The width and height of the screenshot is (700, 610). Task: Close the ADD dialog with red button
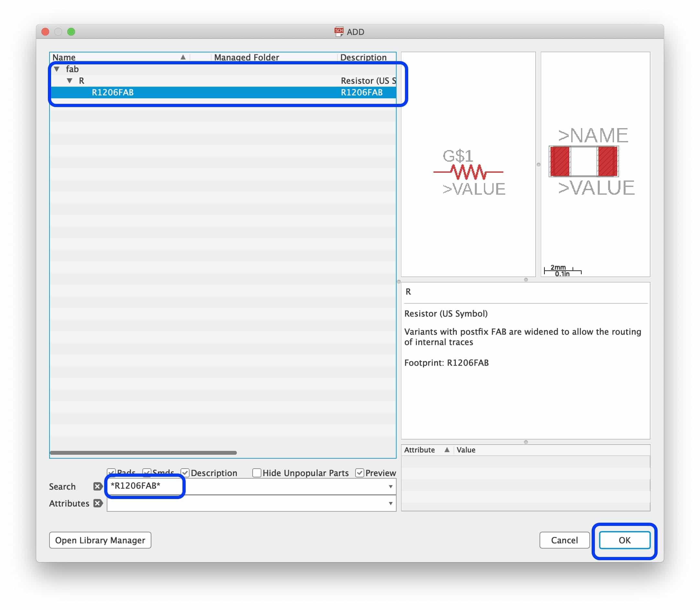[x=45, y=32]
